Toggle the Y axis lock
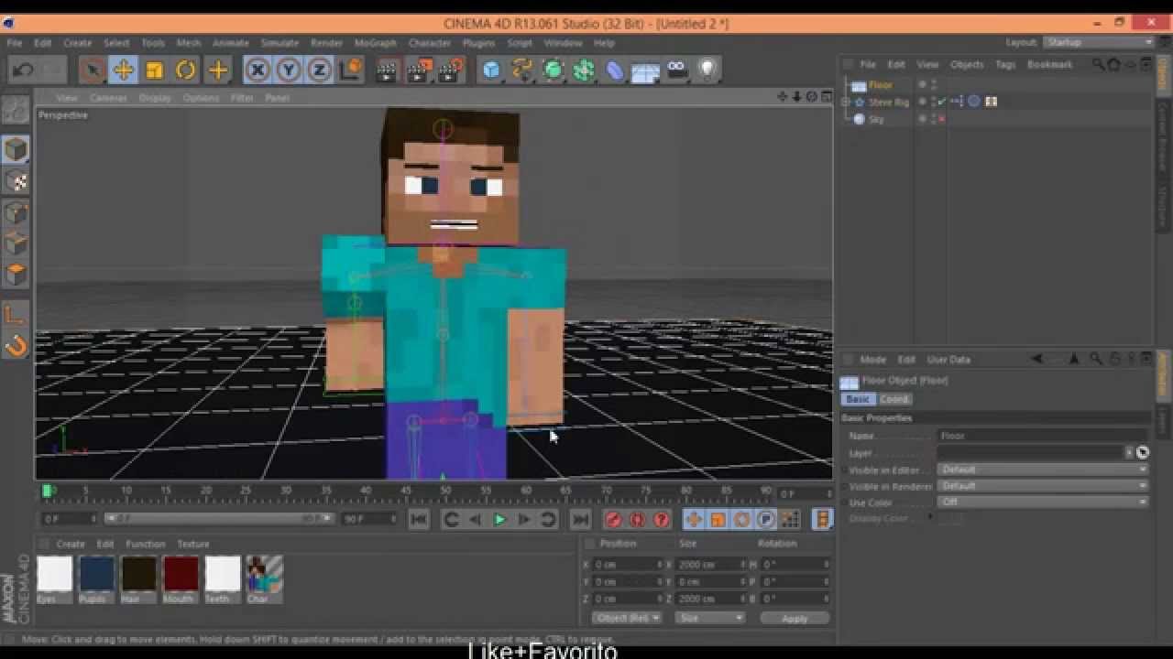The width and height of the screenshot is (1173, 659). click(x=289, y=70)
